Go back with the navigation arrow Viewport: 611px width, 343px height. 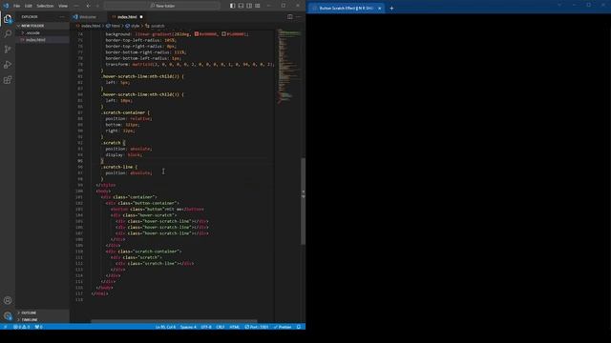click(x=88, y=6)
